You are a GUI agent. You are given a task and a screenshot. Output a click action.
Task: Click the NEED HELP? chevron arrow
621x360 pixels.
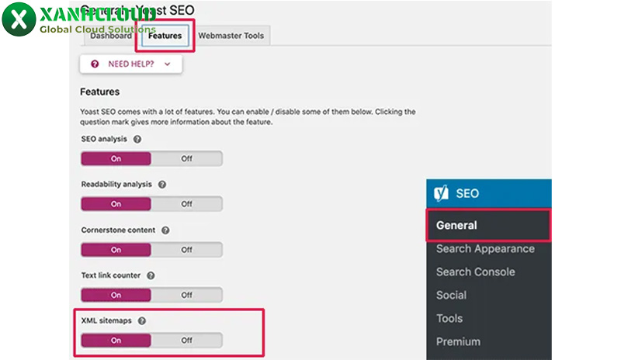click(168, 64)
